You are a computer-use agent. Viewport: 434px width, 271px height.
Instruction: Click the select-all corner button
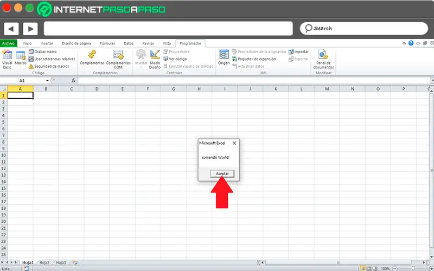coord(4,89)
